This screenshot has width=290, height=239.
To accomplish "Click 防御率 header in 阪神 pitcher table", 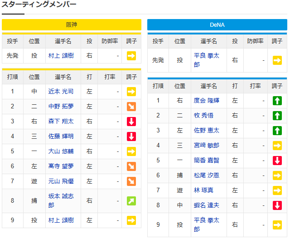I will coord(110,41).
